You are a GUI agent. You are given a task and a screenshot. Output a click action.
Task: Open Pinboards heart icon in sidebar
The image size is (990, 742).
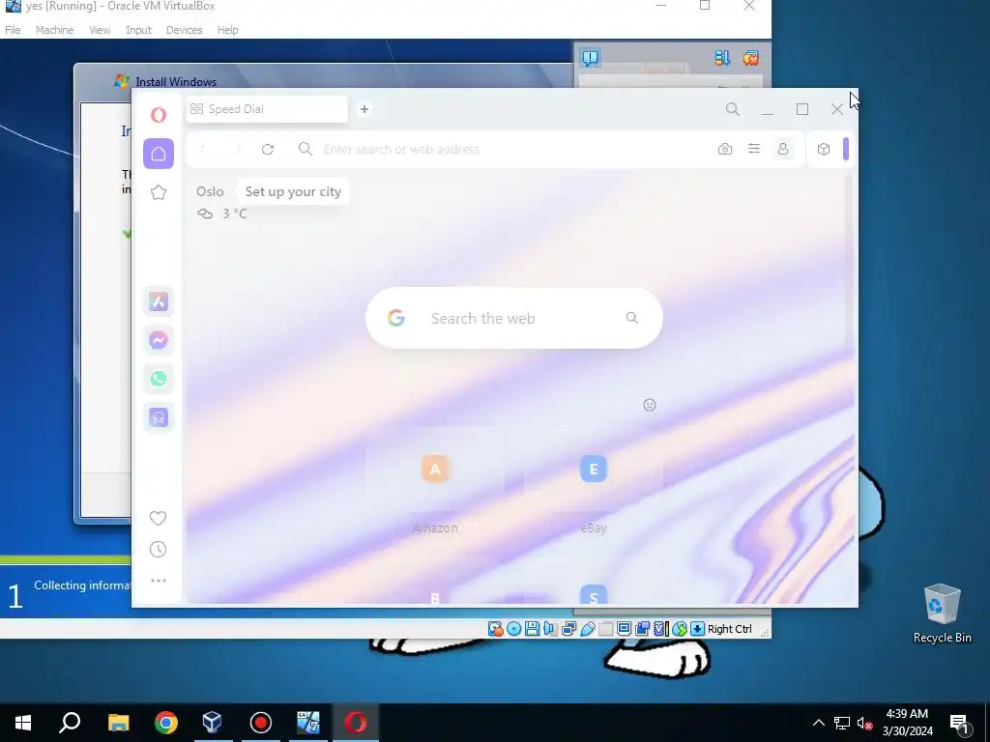point(158,518)
